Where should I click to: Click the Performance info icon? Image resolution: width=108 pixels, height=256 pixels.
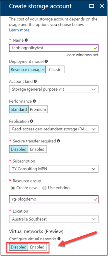[x=34, y=101]
